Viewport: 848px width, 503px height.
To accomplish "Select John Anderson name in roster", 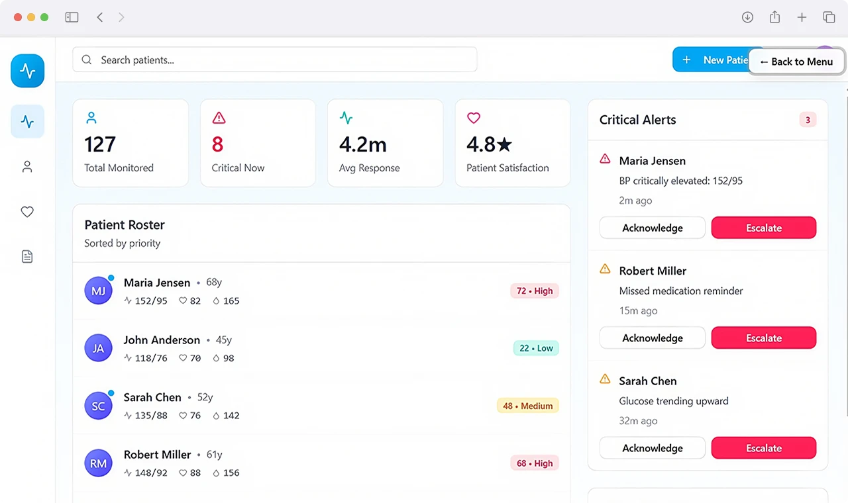I will [x=162, y=340].
